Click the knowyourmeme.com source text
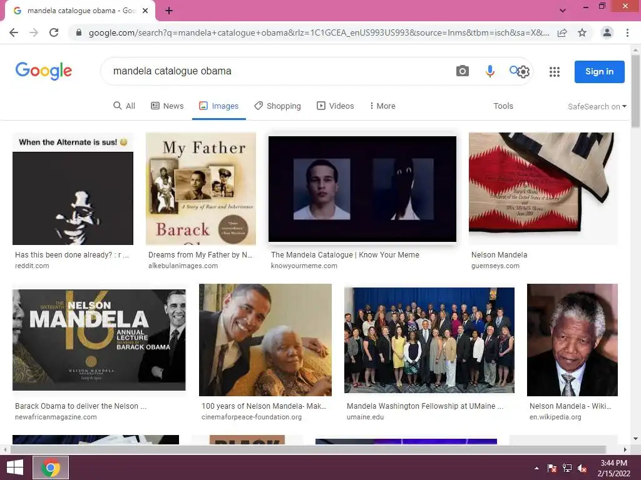The image size is (641, 480). pyautogui.click(x=304, y=266)
